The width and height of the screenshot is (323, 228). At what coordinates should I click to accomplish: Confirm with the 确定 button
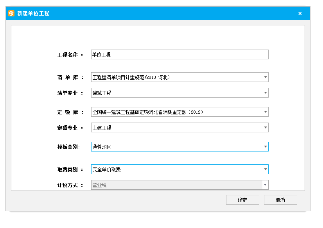click(x=242, y=200)
